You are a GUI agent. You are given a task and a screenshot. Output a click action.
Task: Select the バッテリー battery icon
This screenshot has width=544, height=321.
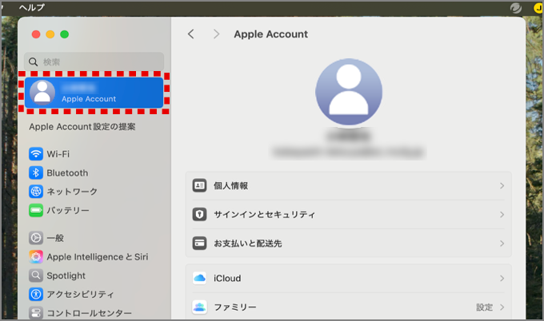(x=36, y=211)
